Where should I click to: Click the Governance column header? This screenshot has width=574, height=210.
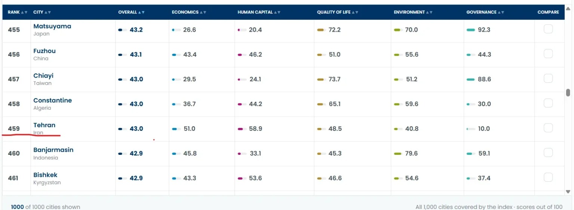pos(481,12)
